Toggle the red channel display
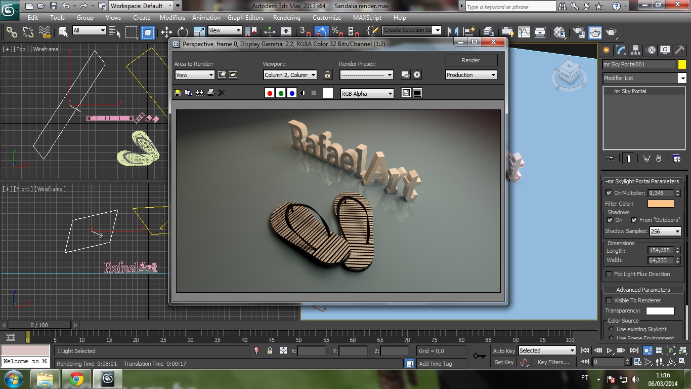The height and width of the screenshot is (389, 691). pyautogui.click(x=270, y=93)
